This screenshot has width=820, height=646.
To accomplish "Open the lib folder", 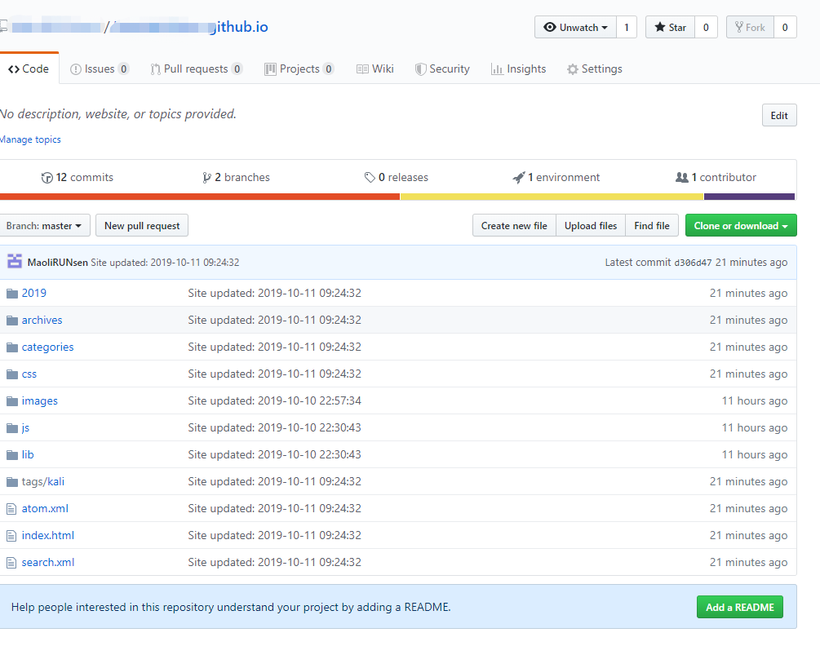I will 28,454.
